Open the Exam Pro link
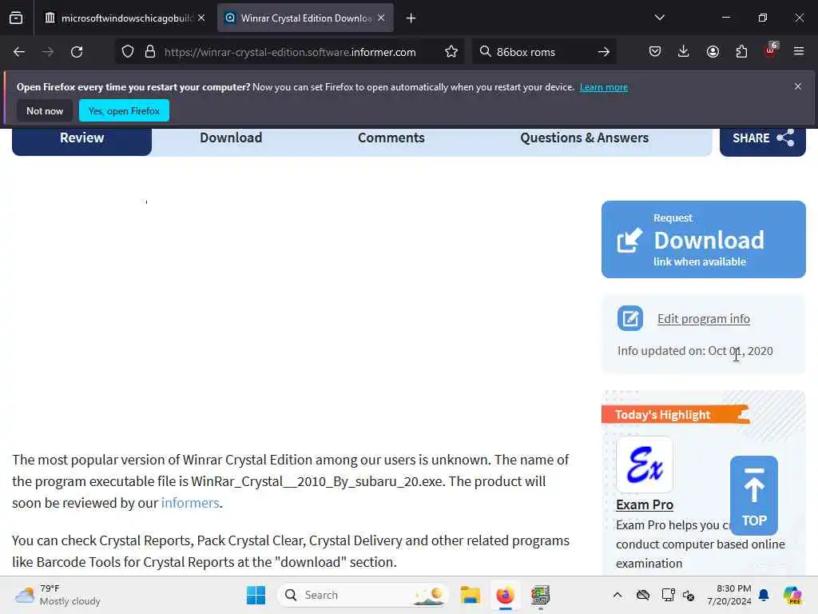Screen dimensions: 818x614 (645, 505)
